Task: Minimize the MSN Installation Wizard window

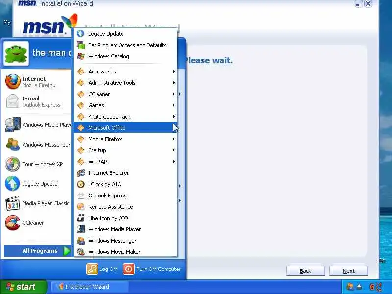Action: (x=358, y=4)
